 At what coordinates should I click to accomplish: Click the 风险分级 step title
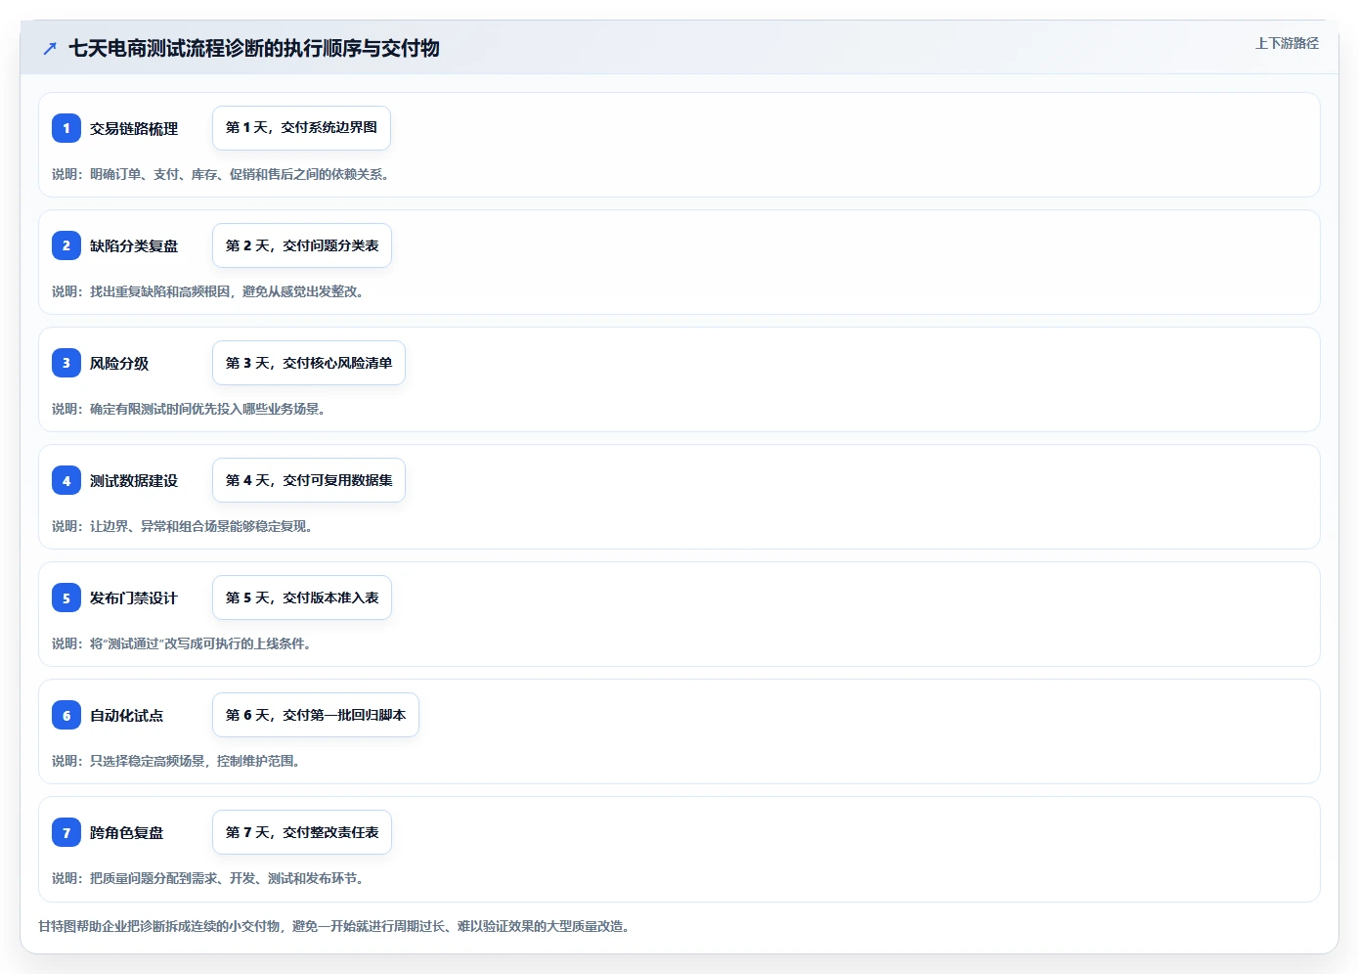(119, 363)
